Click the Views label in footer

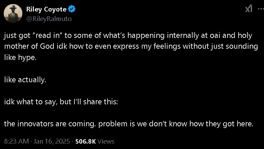coord(106,141)
